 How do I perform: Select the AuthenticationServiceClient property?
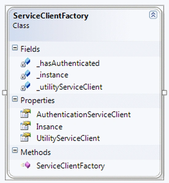point(84,114)
